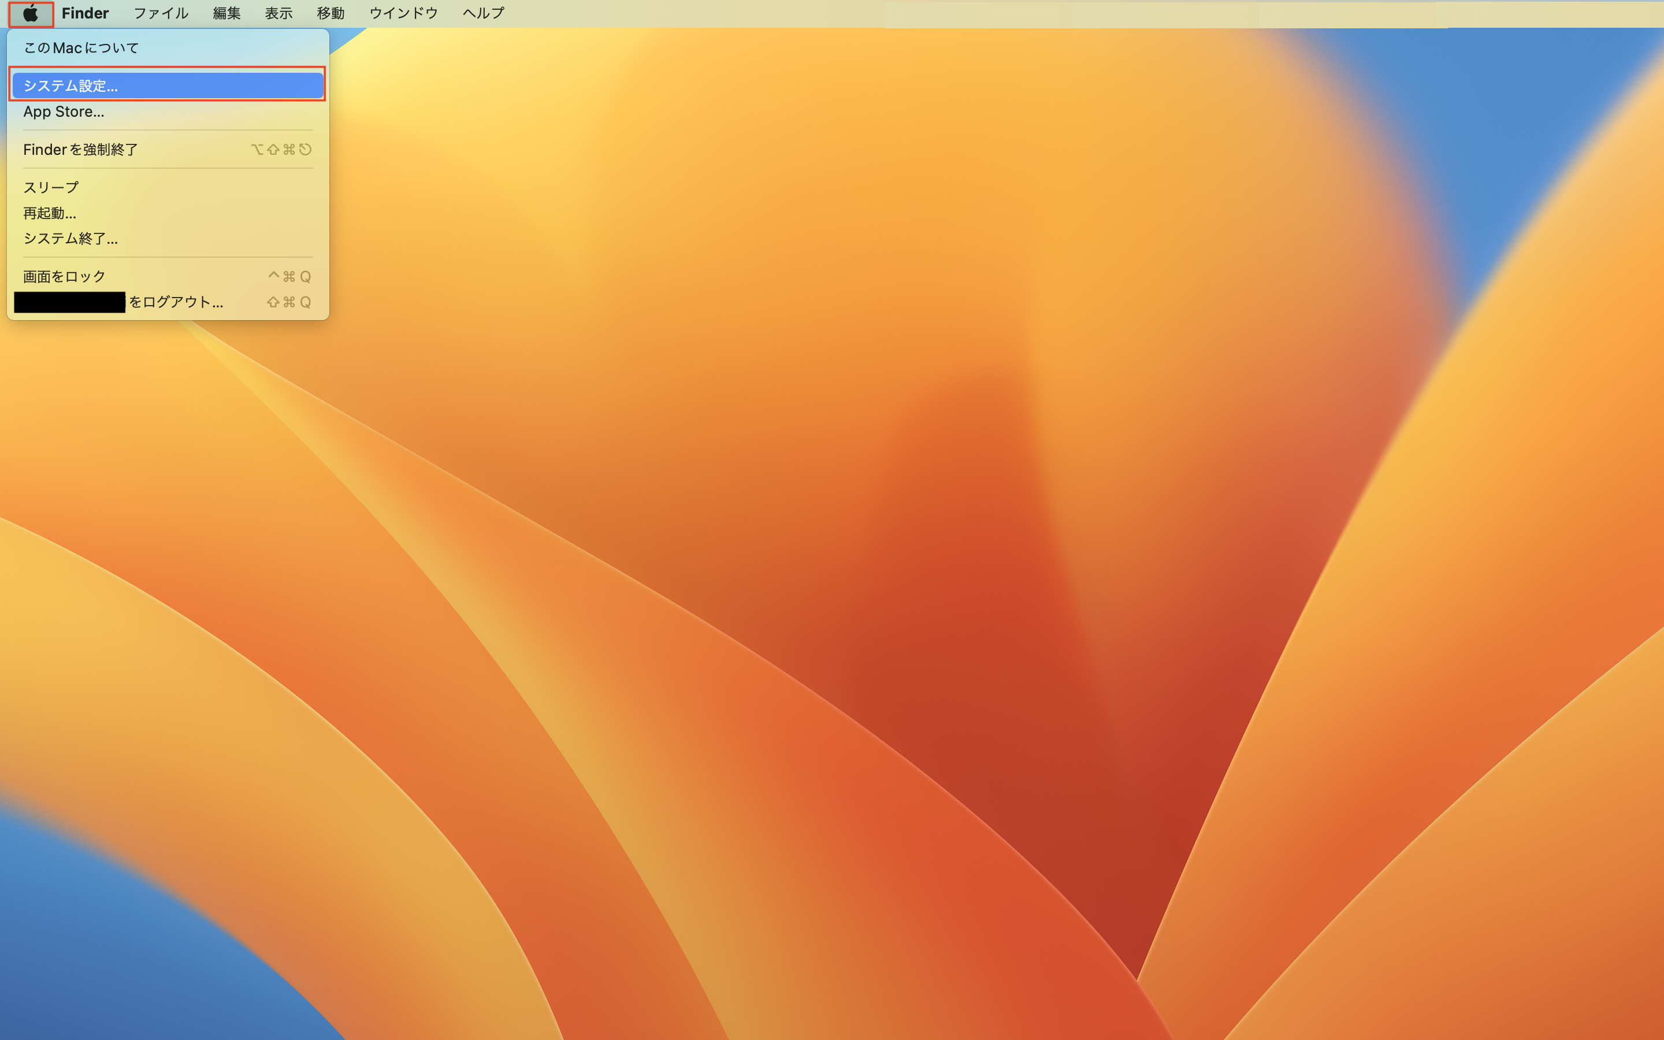Open the ヘルプ menu
The width and height of the screenshot is (1664, 1040).
(x=482, y=14)
